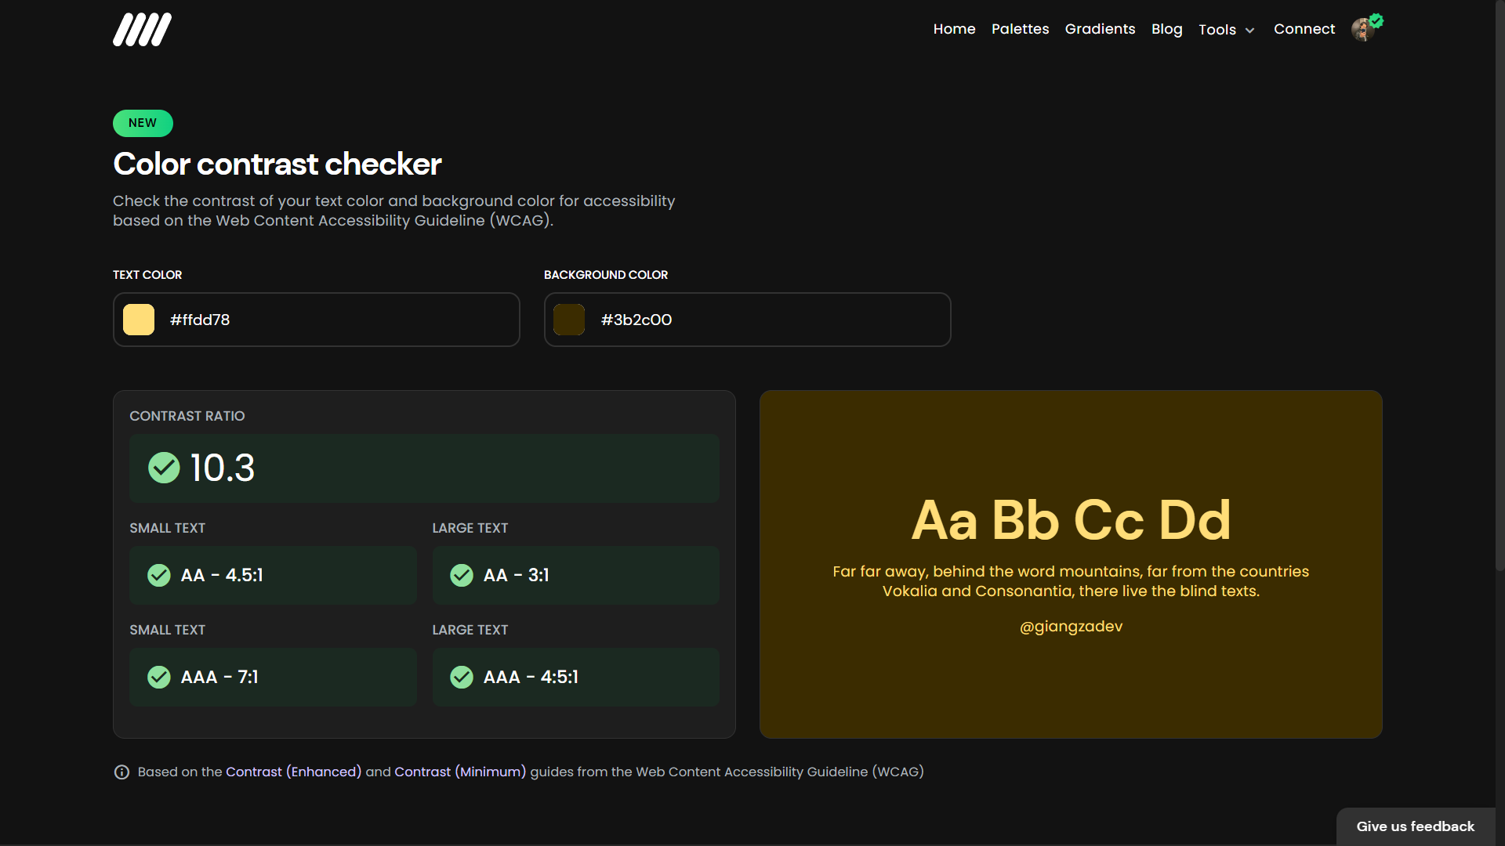Click the Aa Bb Cc Dd preview text
Image resolution: width=1505 pixels, height=846 pixels.
point(1071,520)
